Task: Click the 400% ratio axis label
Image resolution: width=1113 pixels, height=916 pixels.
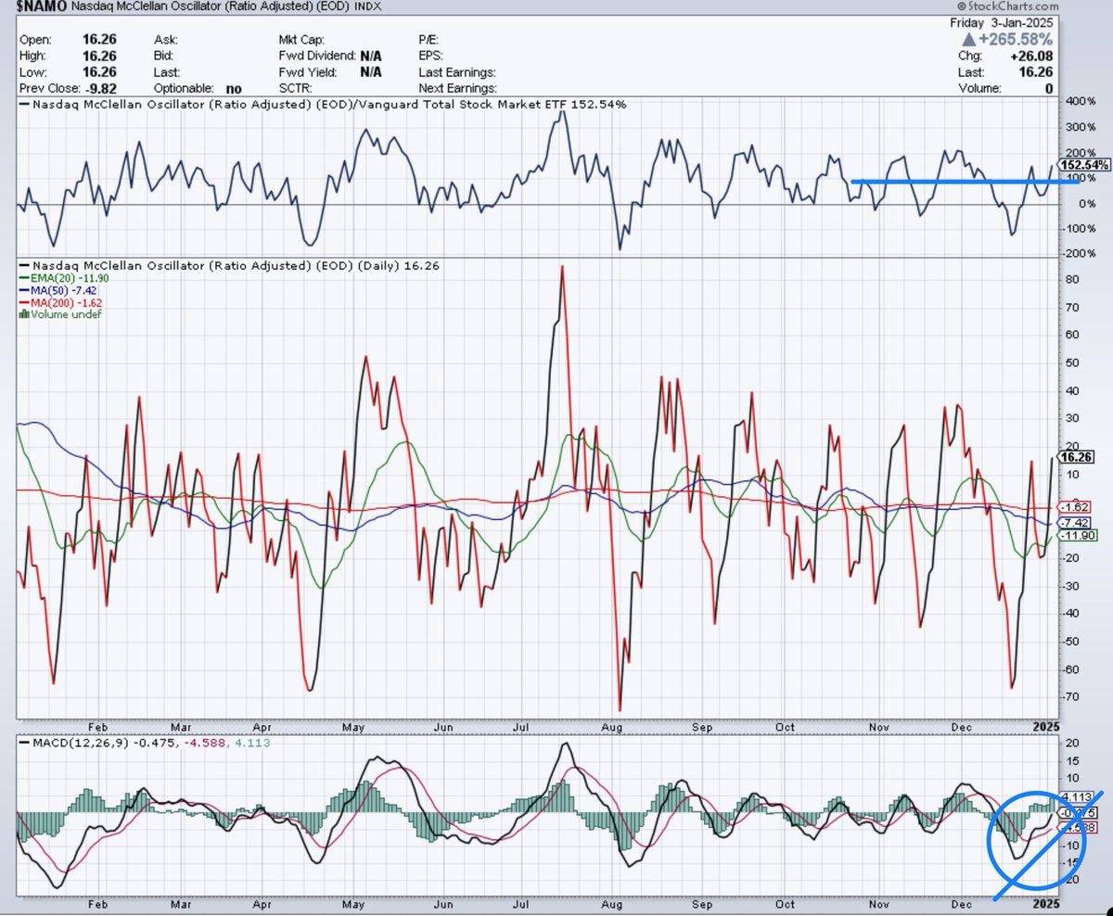Action: point(1081,100)
